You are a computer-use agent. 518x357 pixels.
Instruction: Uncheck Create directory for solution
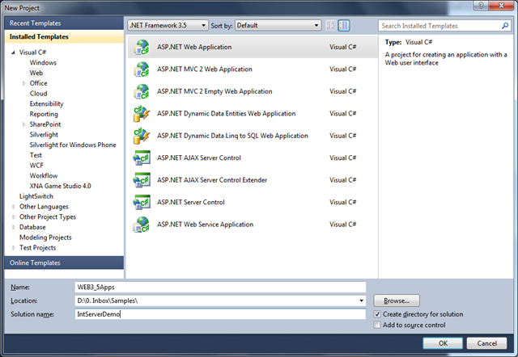click(378, 313)
